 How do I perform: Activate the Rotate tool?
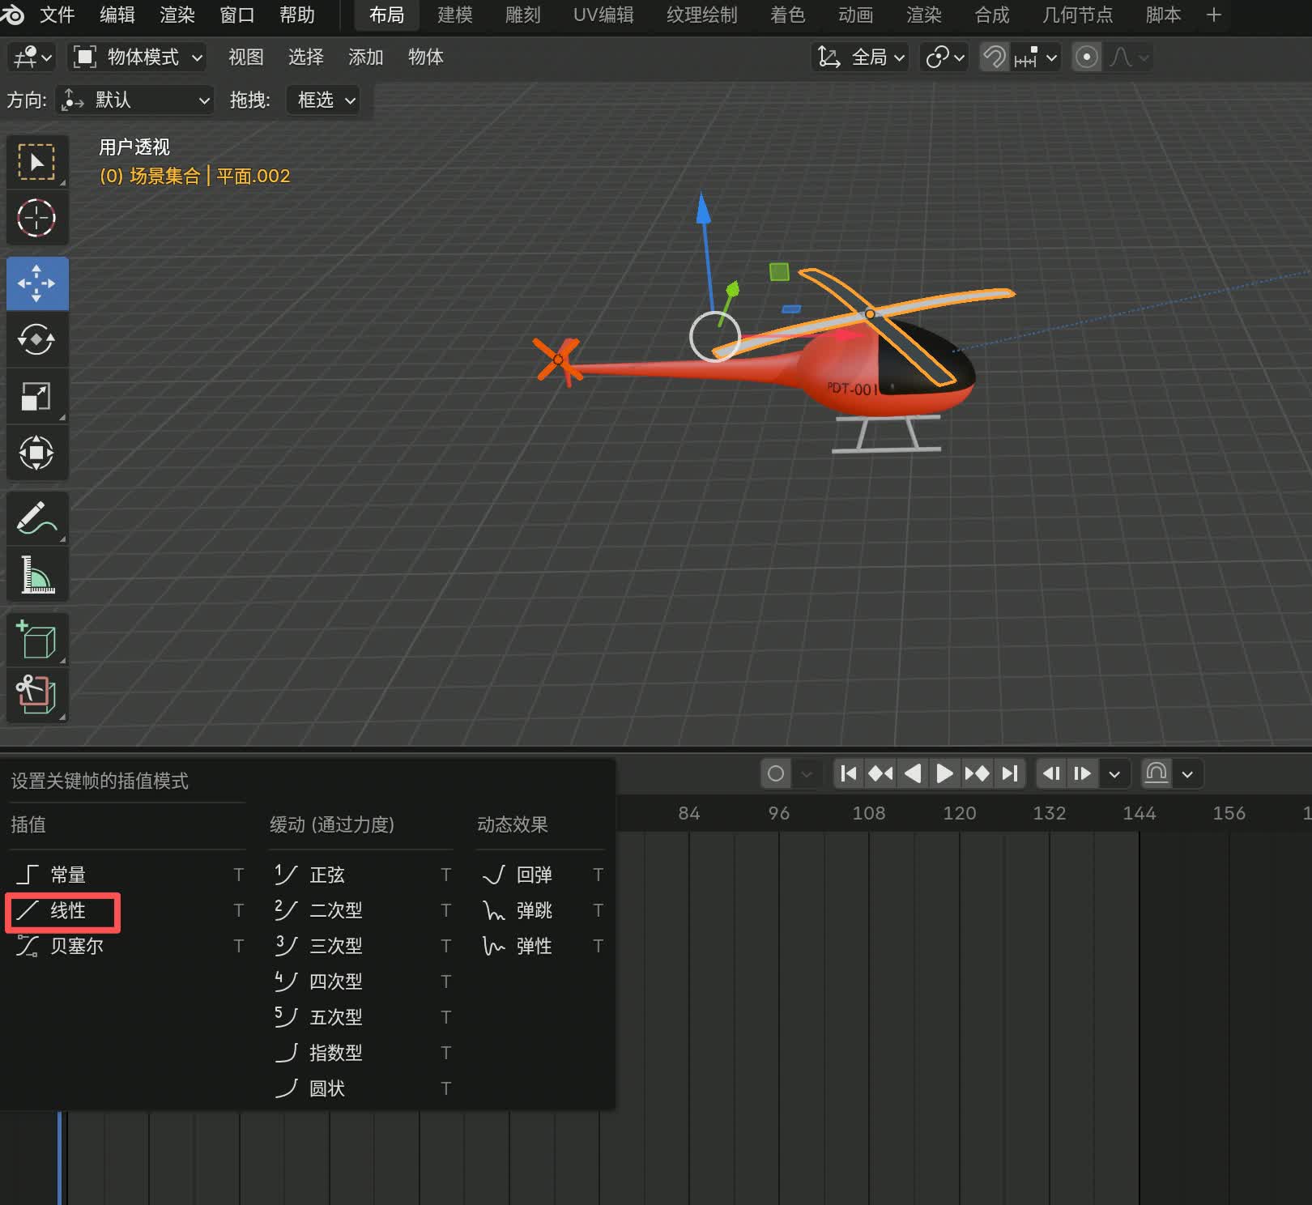36,339
